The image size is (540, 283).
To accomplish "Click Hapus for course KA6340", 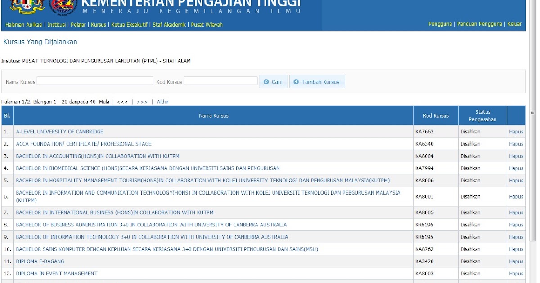I will tap(516, 144).
